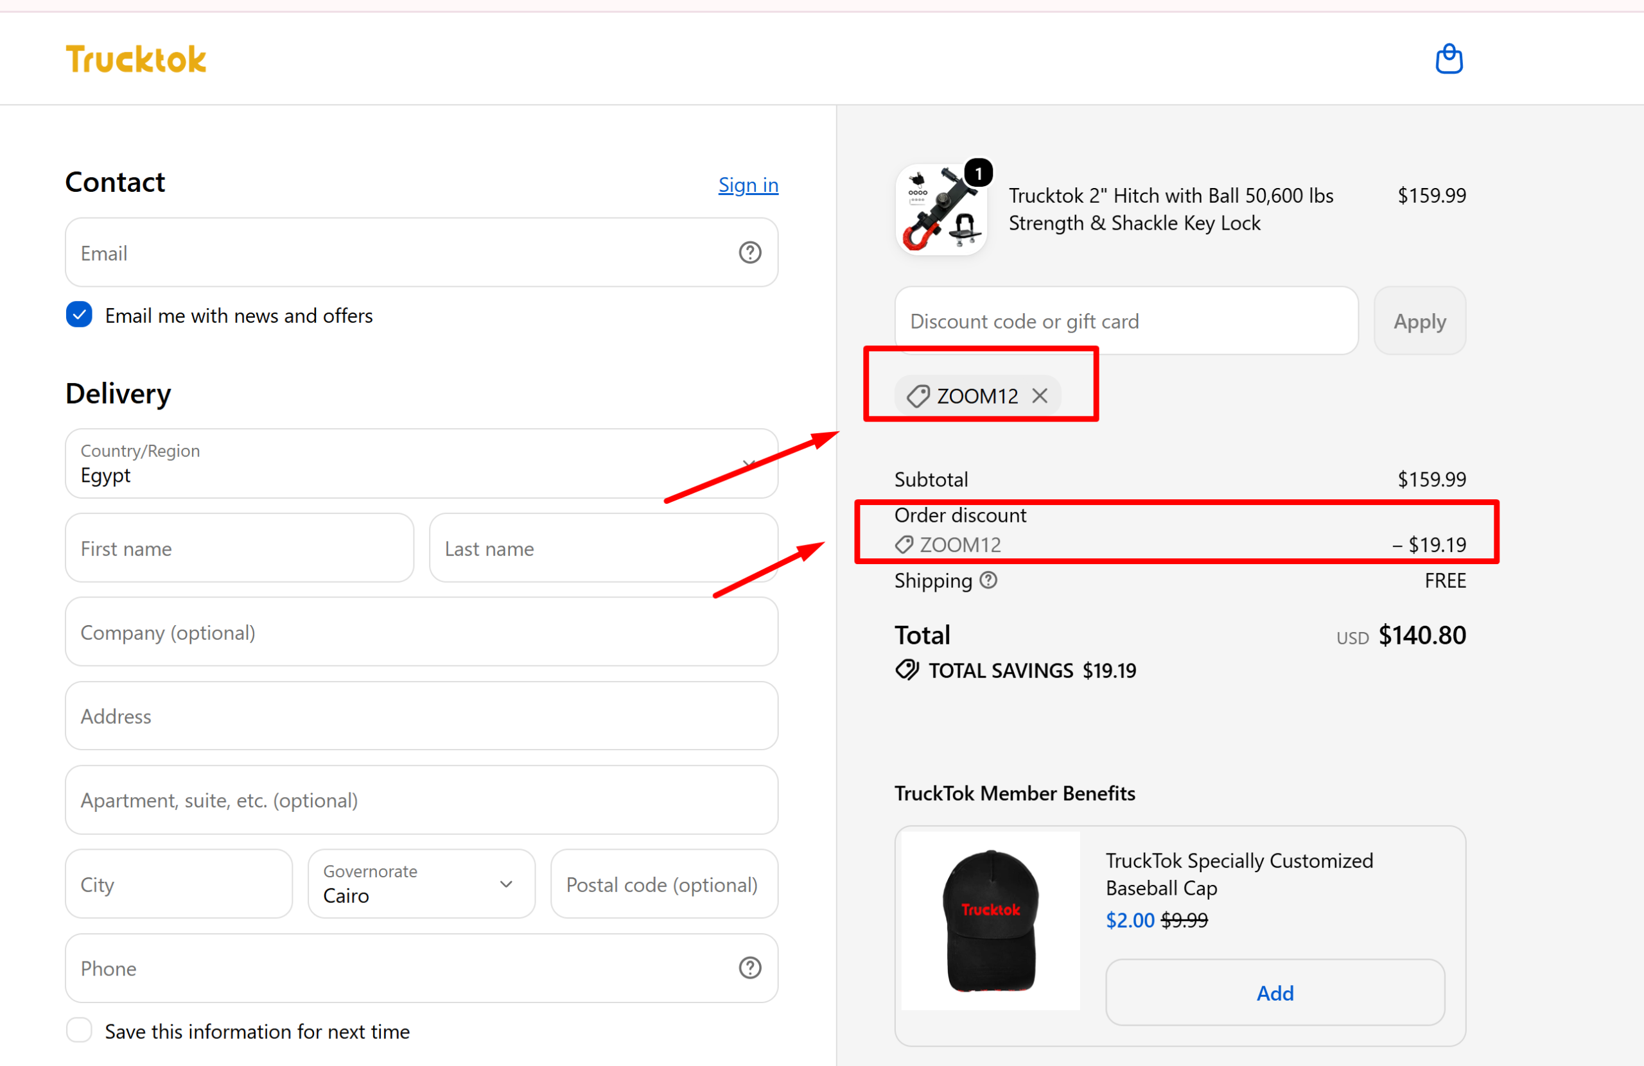Viewport: 1644px width, 1066px height.
Task: Click the Trucktok logo
Action: click(136, 60)
